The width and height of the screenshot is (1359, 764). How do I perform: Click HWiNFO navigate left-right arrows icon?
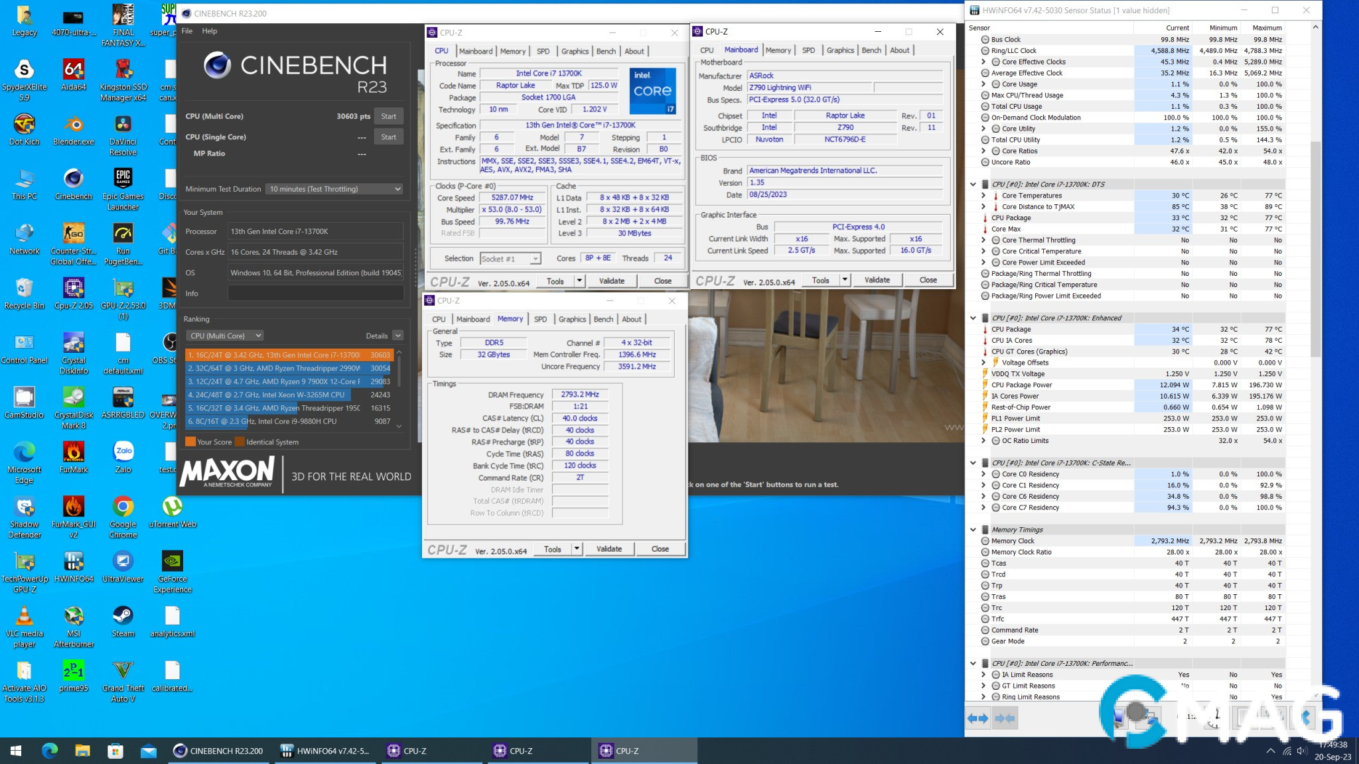pos(978,718)
